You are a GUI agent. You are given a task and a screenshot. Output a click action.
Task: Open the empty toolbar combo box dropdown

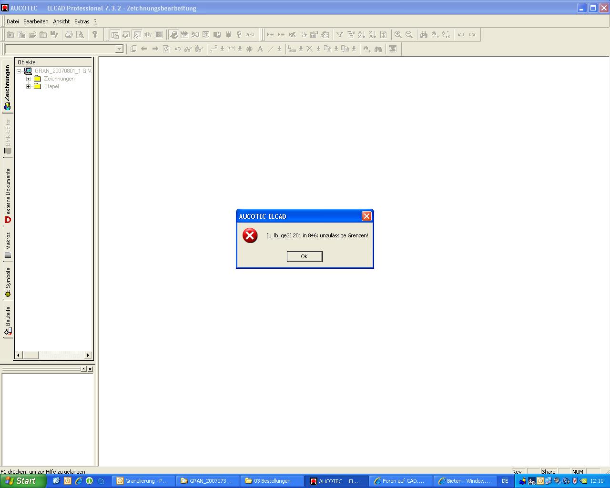119,49
